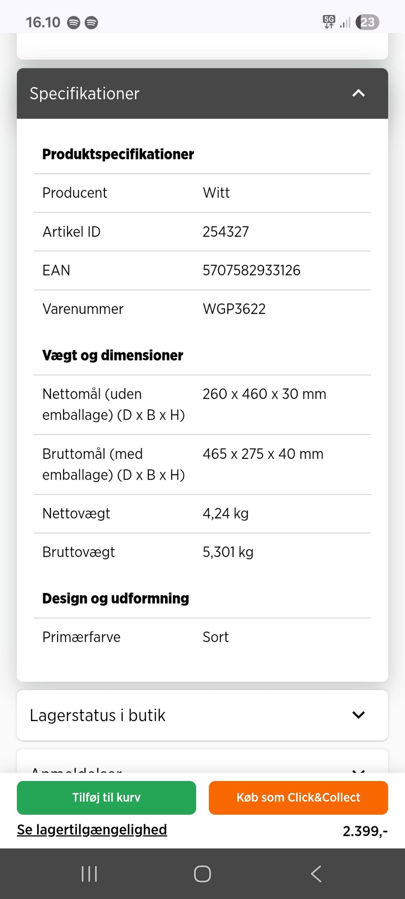
Task: Expand the partially hidden Anmeldelser section
Action: click(x=358, y=770)
